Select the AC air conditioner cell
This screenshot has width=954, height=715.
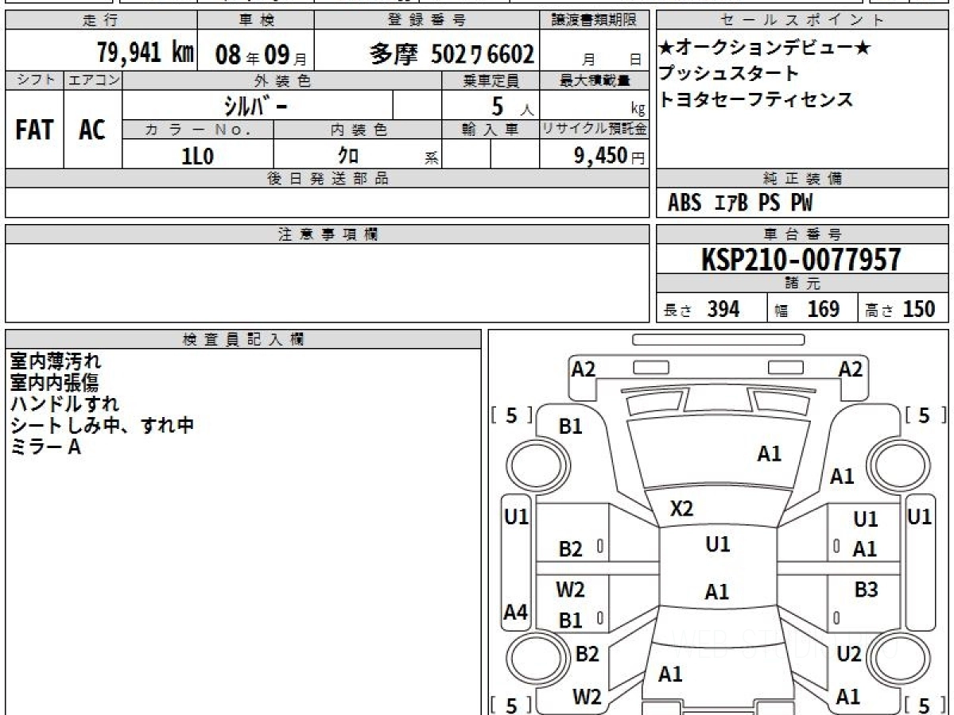pyautogui.click(x=92, y=130)
